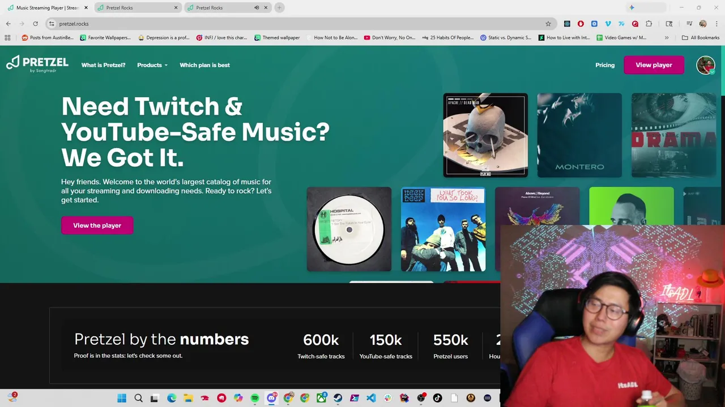Open the Themed wallpaper bookmark
This screenshot has width=725, height=407.
(277, 38)
